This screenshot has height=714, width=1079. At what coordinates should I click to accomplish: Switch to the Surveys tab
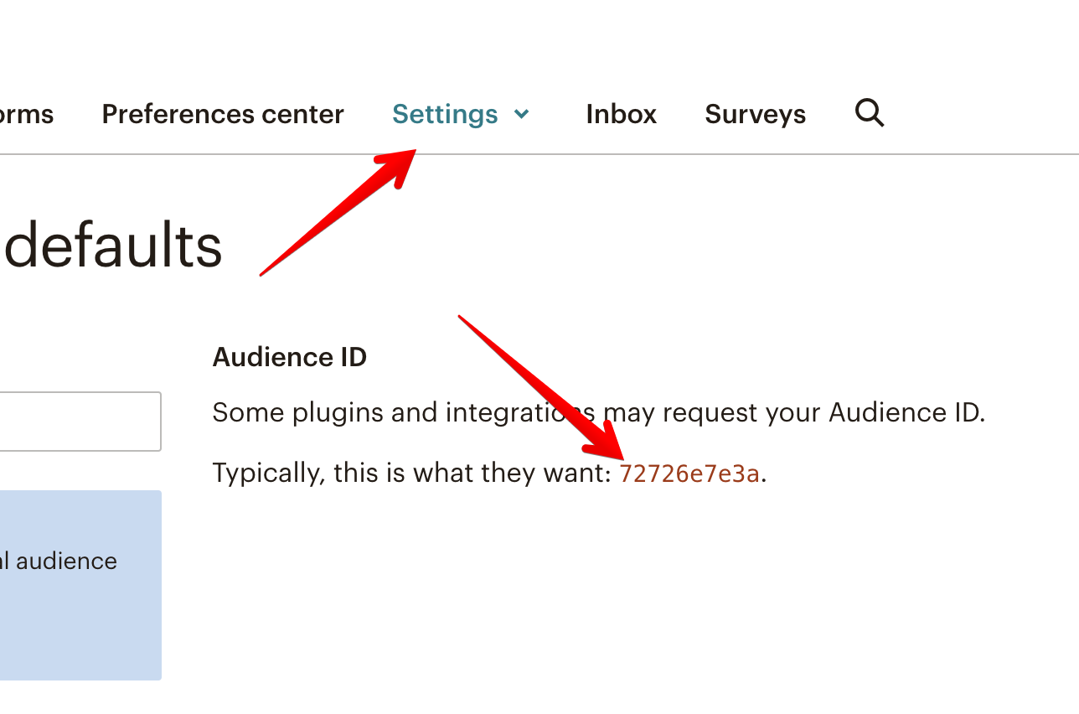755,114
